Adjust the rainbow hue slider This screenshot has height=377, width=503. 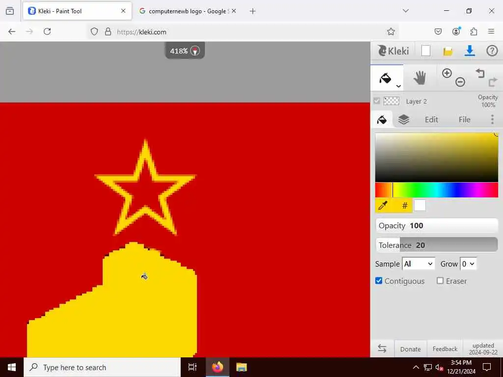click(437, 190)
